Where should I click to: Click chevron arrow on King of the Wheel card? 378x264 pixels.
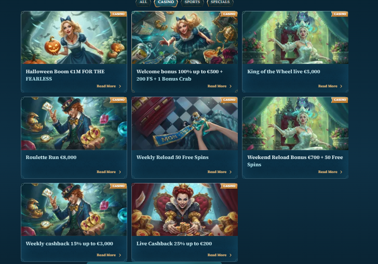point(341,86)
